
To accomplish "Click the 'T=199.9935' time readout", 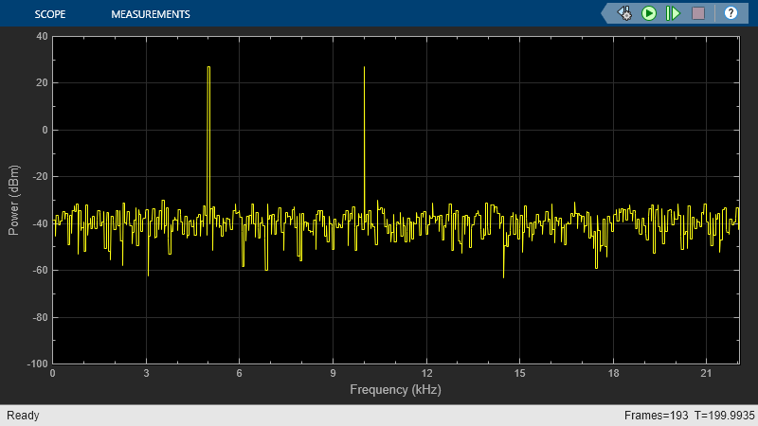I will 724,416.
